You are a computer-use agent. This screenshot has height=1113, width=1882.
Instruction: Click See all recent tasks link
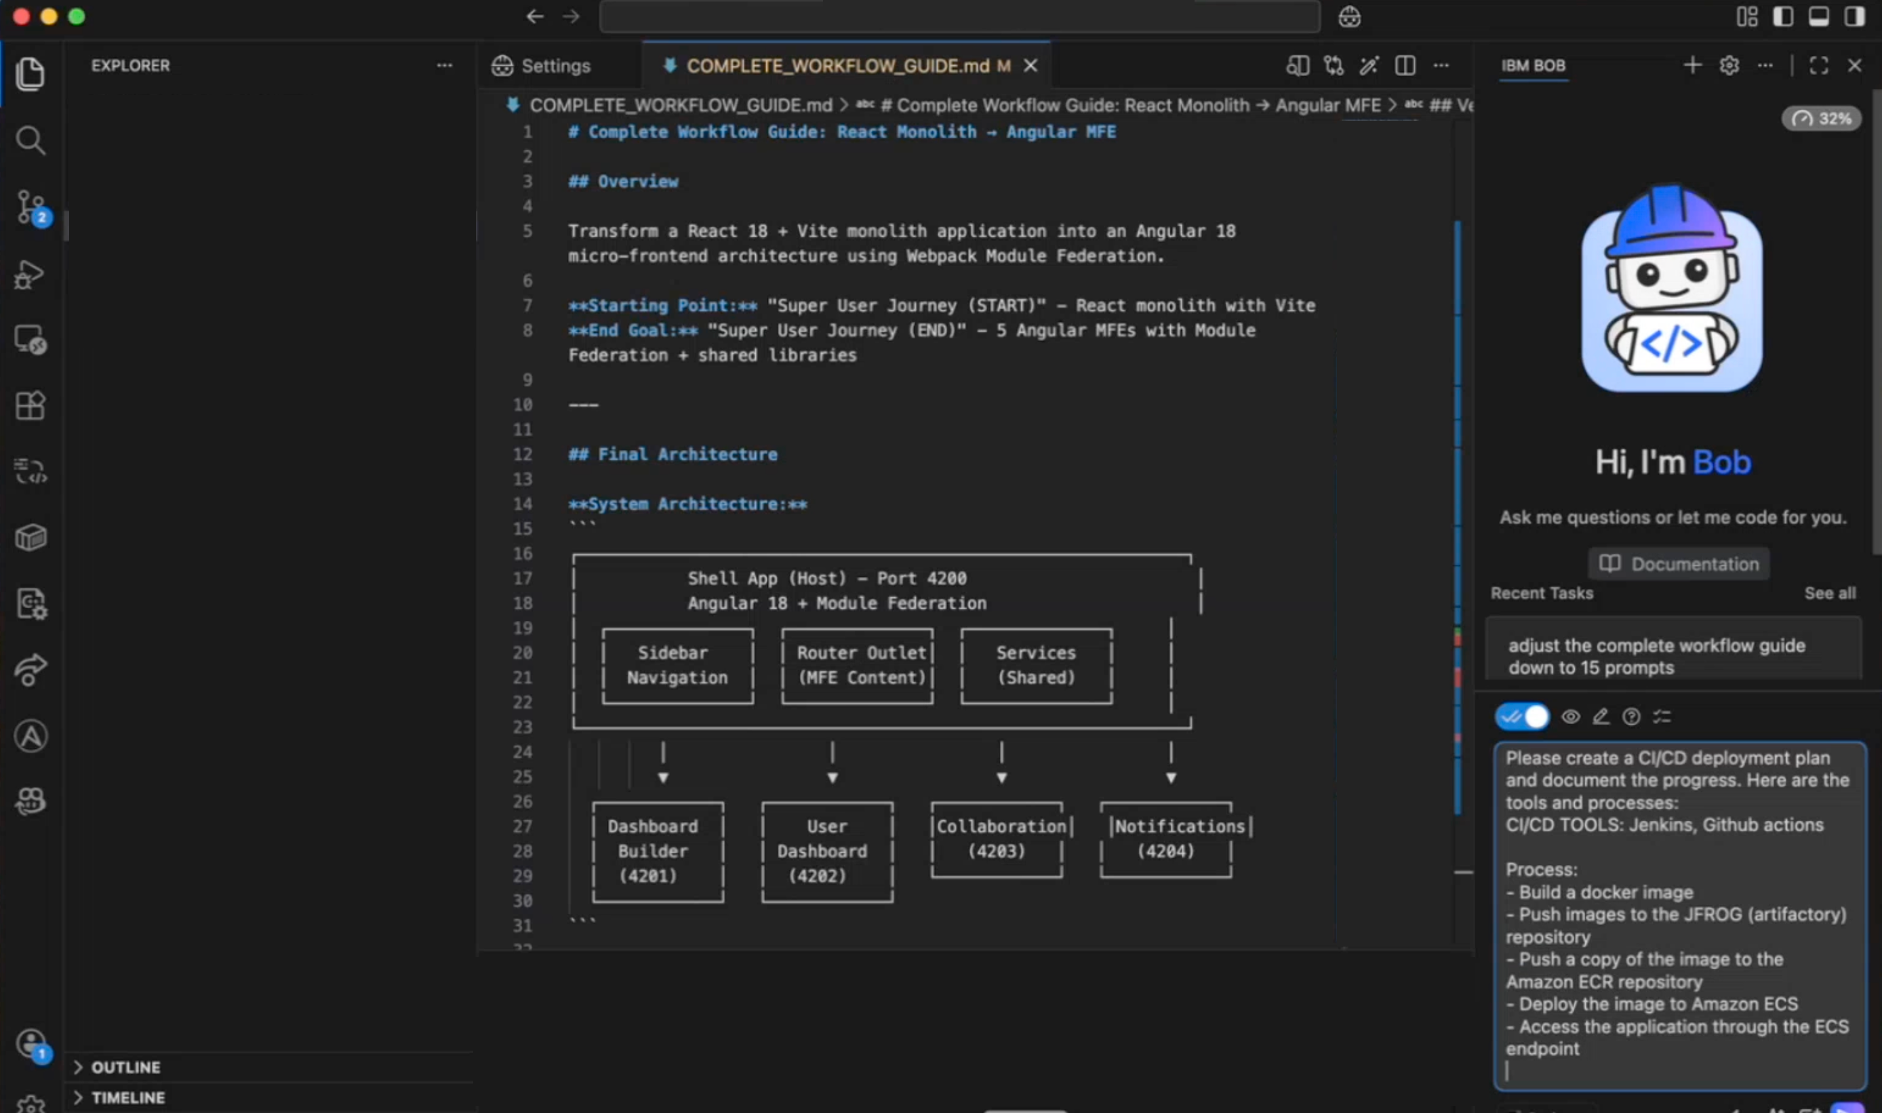1830,592
